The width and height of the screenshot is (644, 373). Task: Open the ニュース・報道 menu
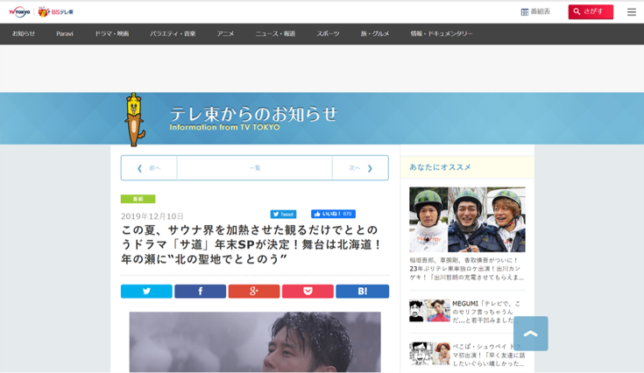275,33
